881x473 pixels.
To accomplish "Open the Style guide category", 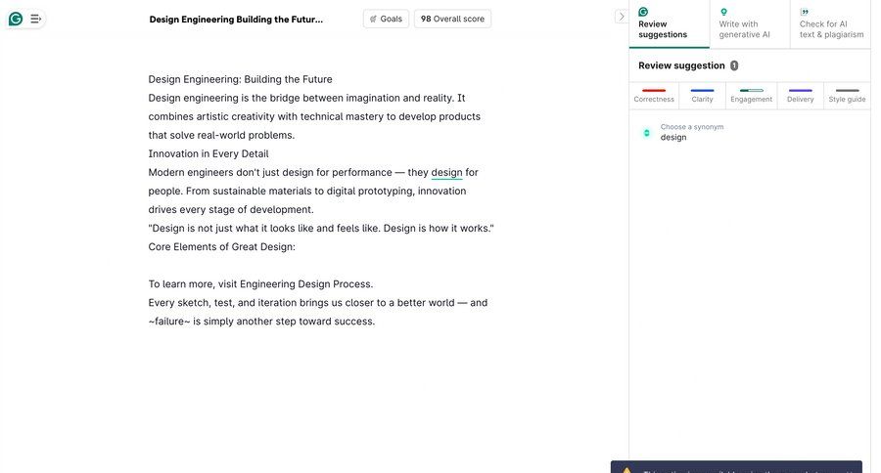I will [x=847, y=95].
